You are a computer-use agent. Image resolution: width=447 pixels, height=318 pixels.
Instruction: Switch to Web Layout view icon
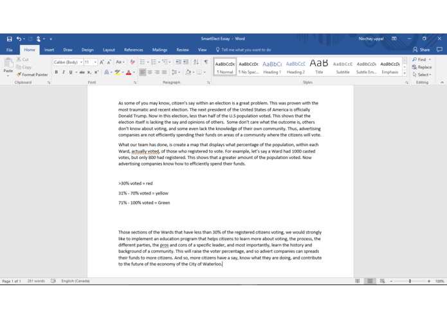tap(383, 281)
